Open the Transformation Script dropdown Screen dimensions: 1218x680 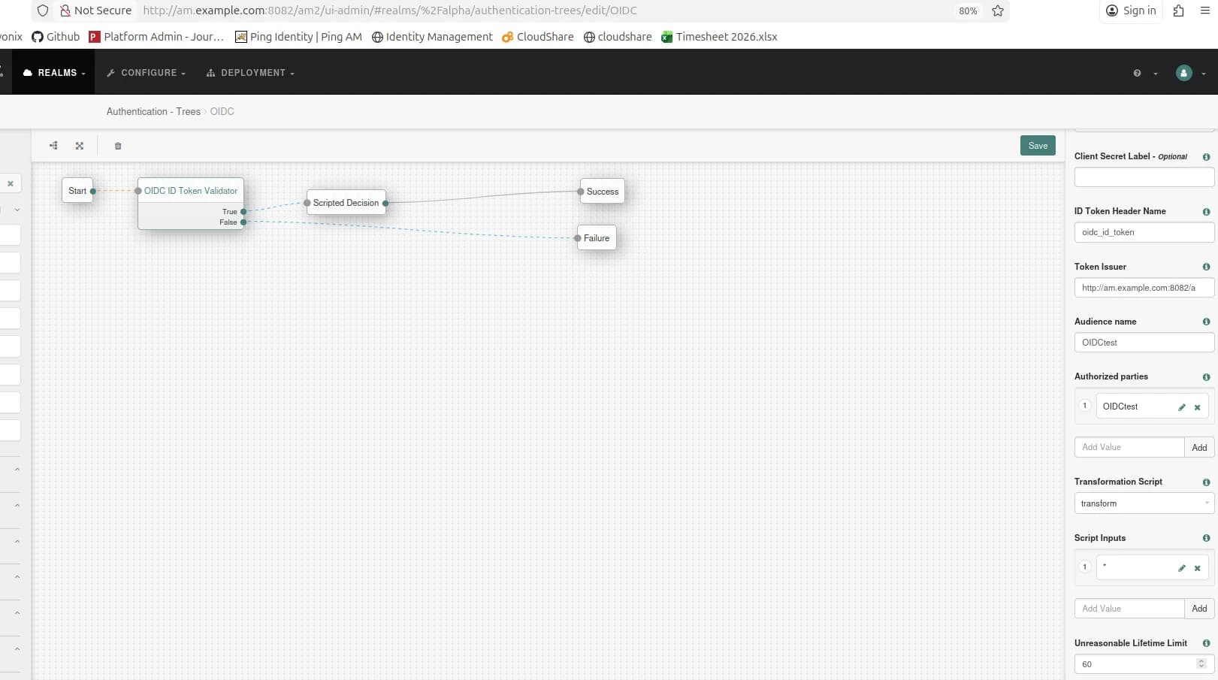(1144, 503)
